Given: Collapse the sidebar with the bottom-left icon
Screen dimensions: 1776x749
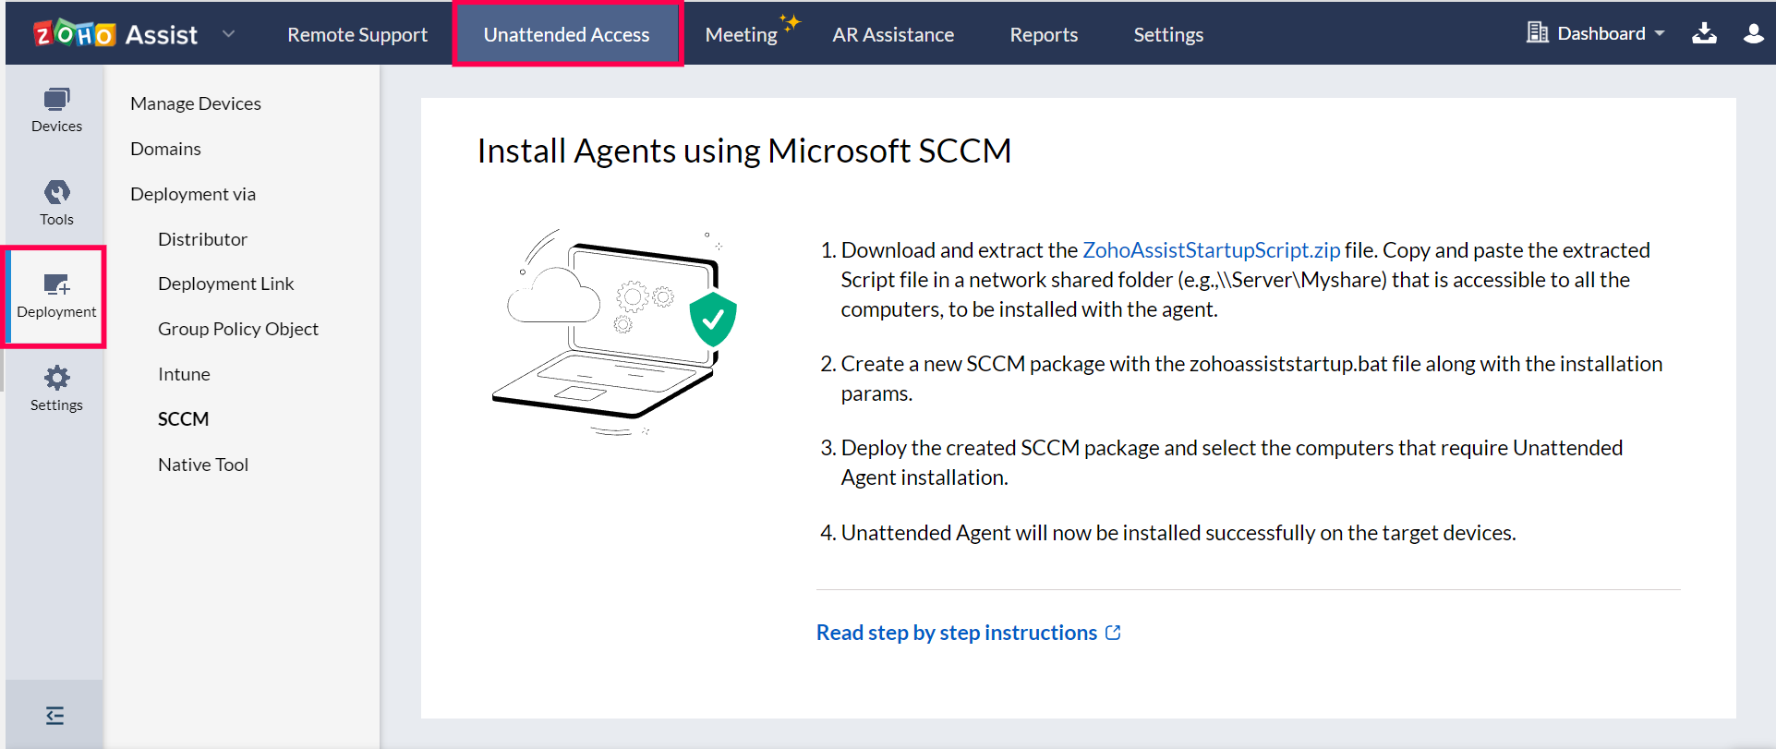Looking at the screenshot, I should [x=55, y=715].
